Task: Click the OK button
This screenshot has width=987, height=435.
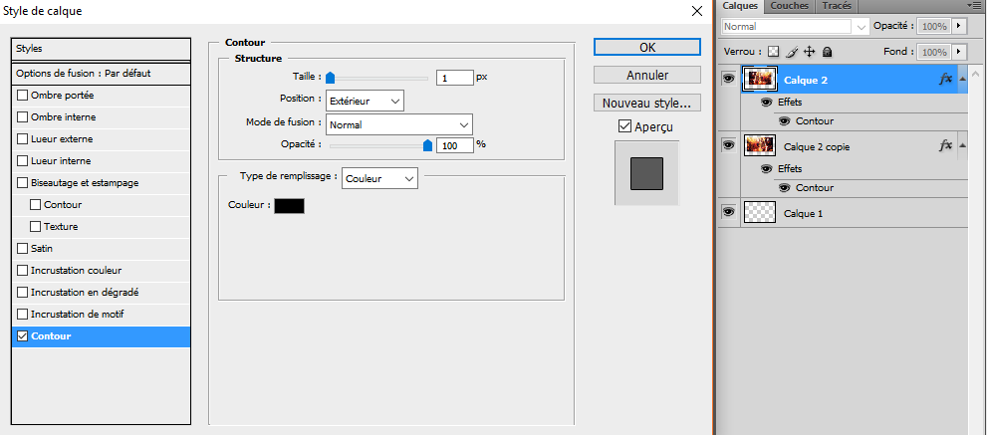Action: [x=647, y=47]
